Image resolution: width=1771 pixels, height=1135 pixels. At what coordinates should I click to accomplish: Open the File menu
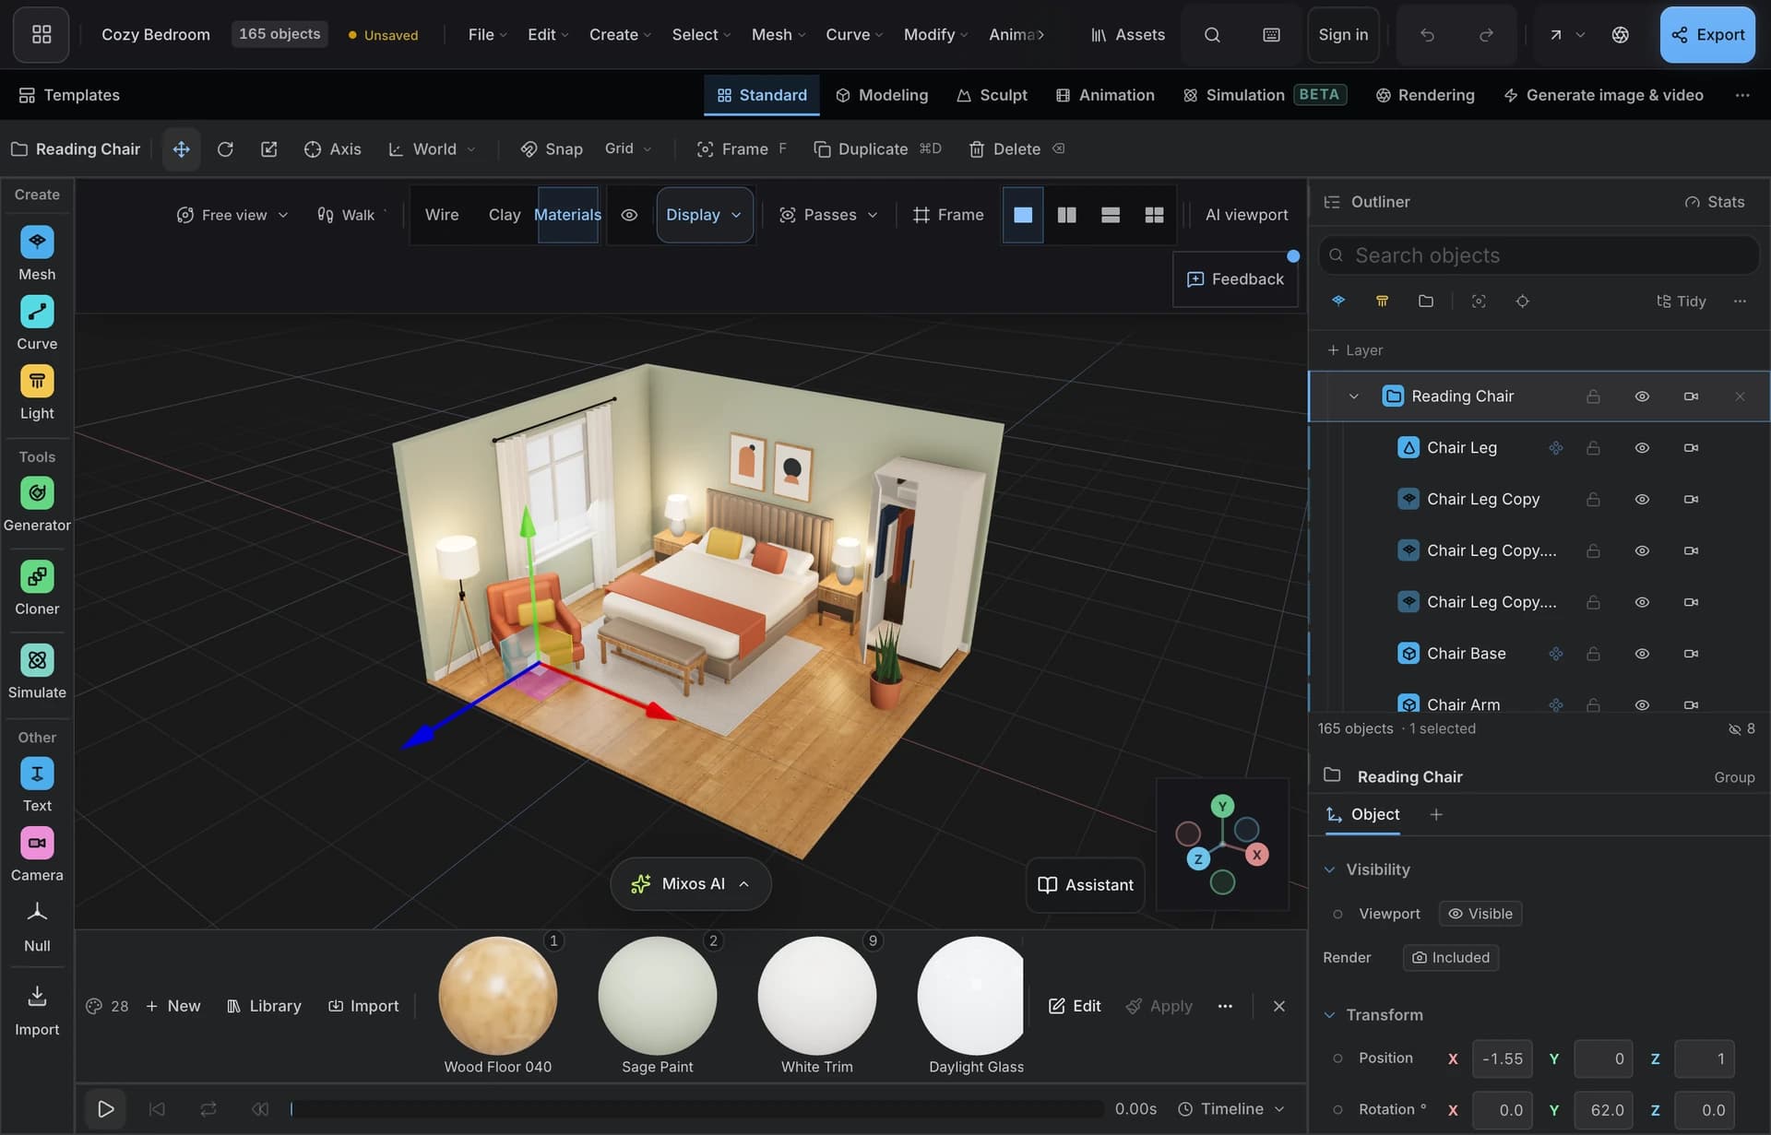pyautogui.click(x=487, y=35)
